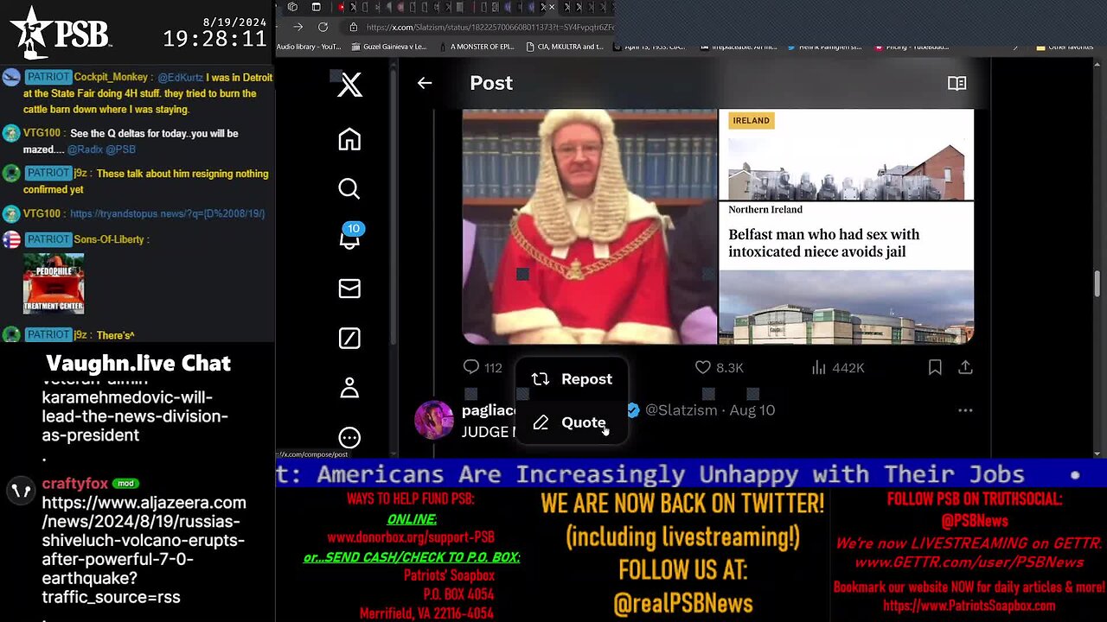Open the reader view icon beside Post header
Image resolution: width=1107 pixels, height=622 pixels.
[x=957, y=83]
